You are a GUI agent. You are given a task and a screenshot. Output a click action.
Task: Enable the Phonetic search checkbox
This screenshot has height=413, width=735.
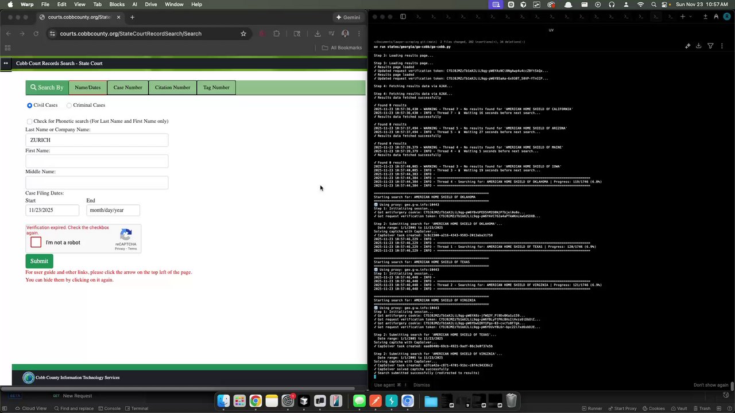pos(29,122)
